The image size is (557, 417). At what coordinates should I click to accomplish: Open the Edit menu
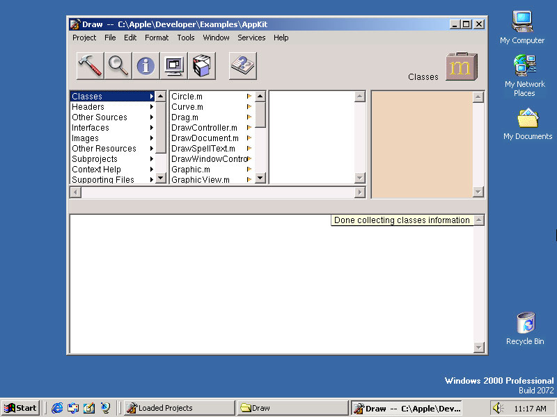click(x=130, y=38)
